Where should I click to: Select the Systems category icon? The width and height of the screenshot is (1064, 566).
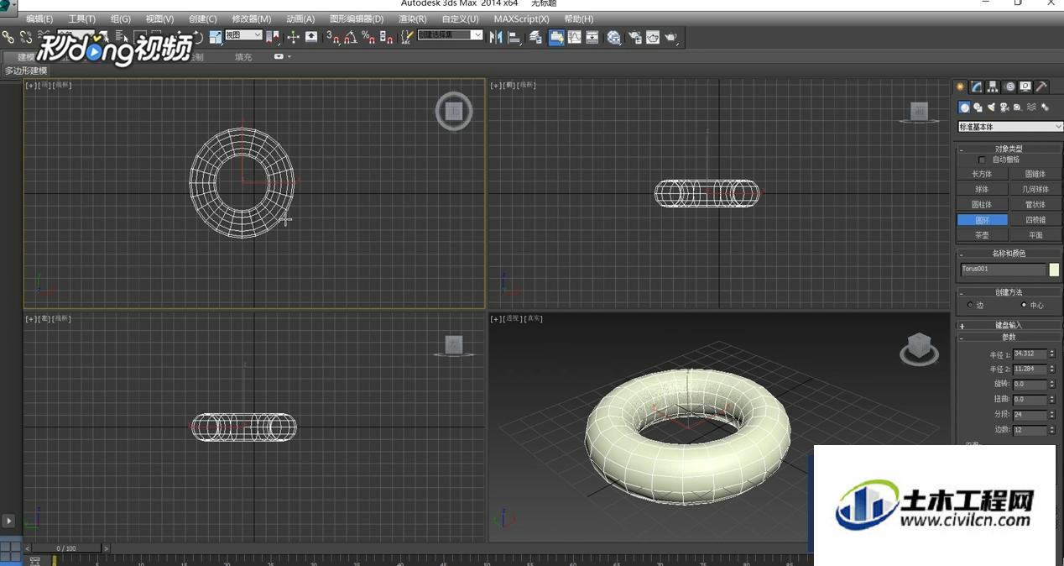click(1045, 107)
